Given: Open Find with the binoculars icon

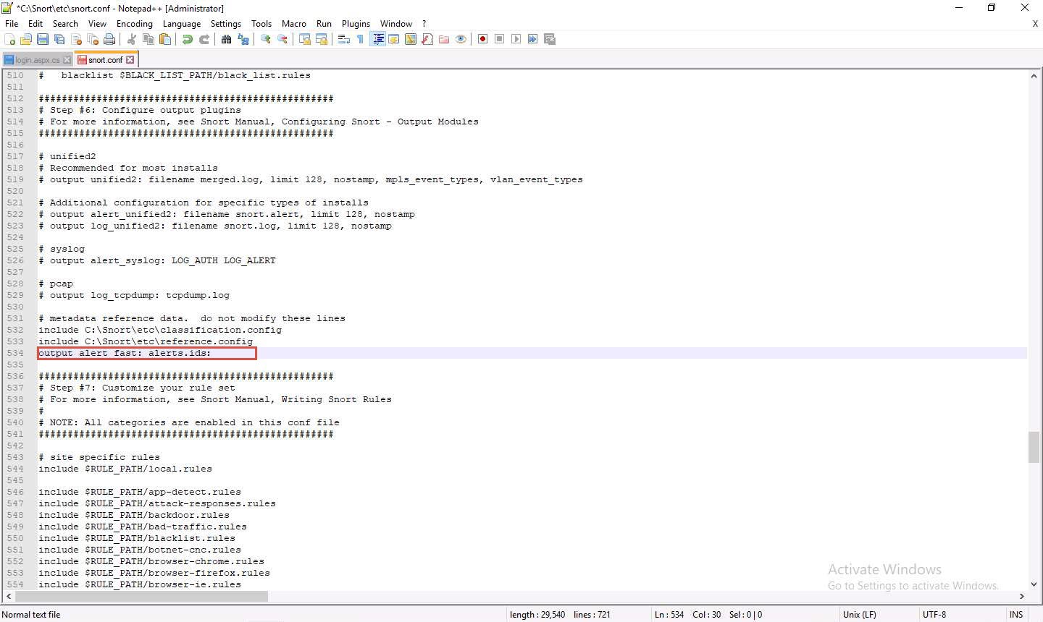Looking at the screenshot, I should click(227, 39).
